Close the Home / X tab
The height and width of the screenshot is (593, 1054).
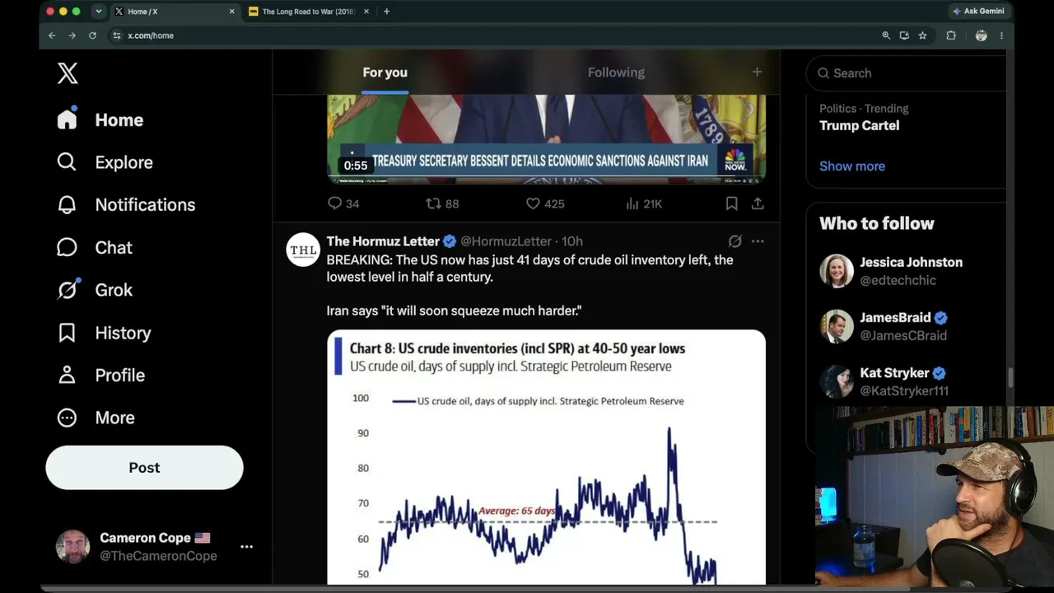[x=231, y=12]
